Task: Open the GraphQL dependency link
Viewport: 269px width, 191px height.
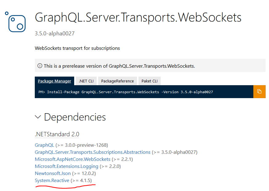Action: tap(44, 145)
